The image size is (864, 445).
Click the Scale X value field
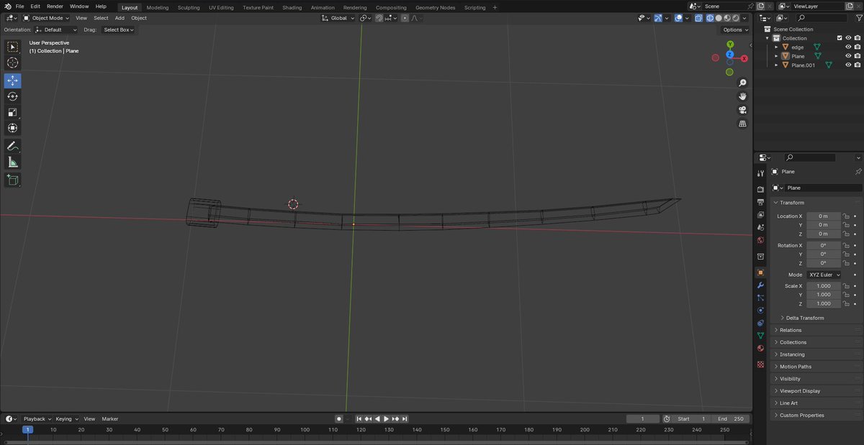tap(824, 286)
